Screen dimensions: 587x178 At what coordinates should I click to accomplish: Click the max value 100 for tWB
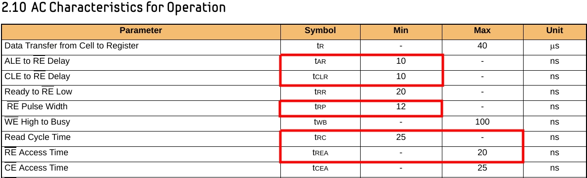[482, 122]
